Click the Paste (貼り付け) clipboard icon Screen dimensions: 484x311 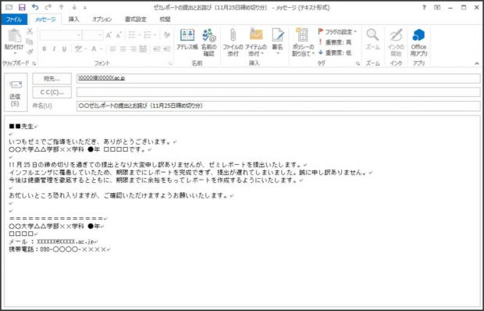[14, 36]
